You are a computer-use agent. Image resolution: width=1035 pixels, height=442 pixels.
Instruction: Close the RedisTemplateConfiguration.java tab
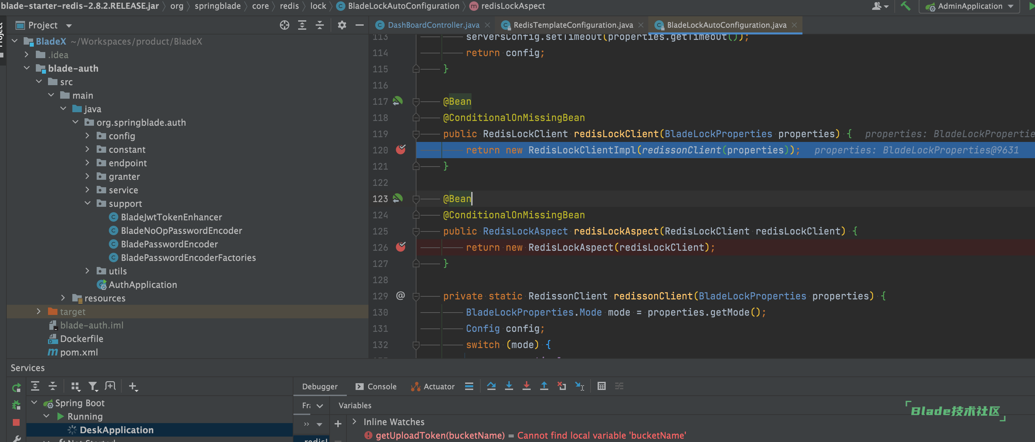pos(641,25)
